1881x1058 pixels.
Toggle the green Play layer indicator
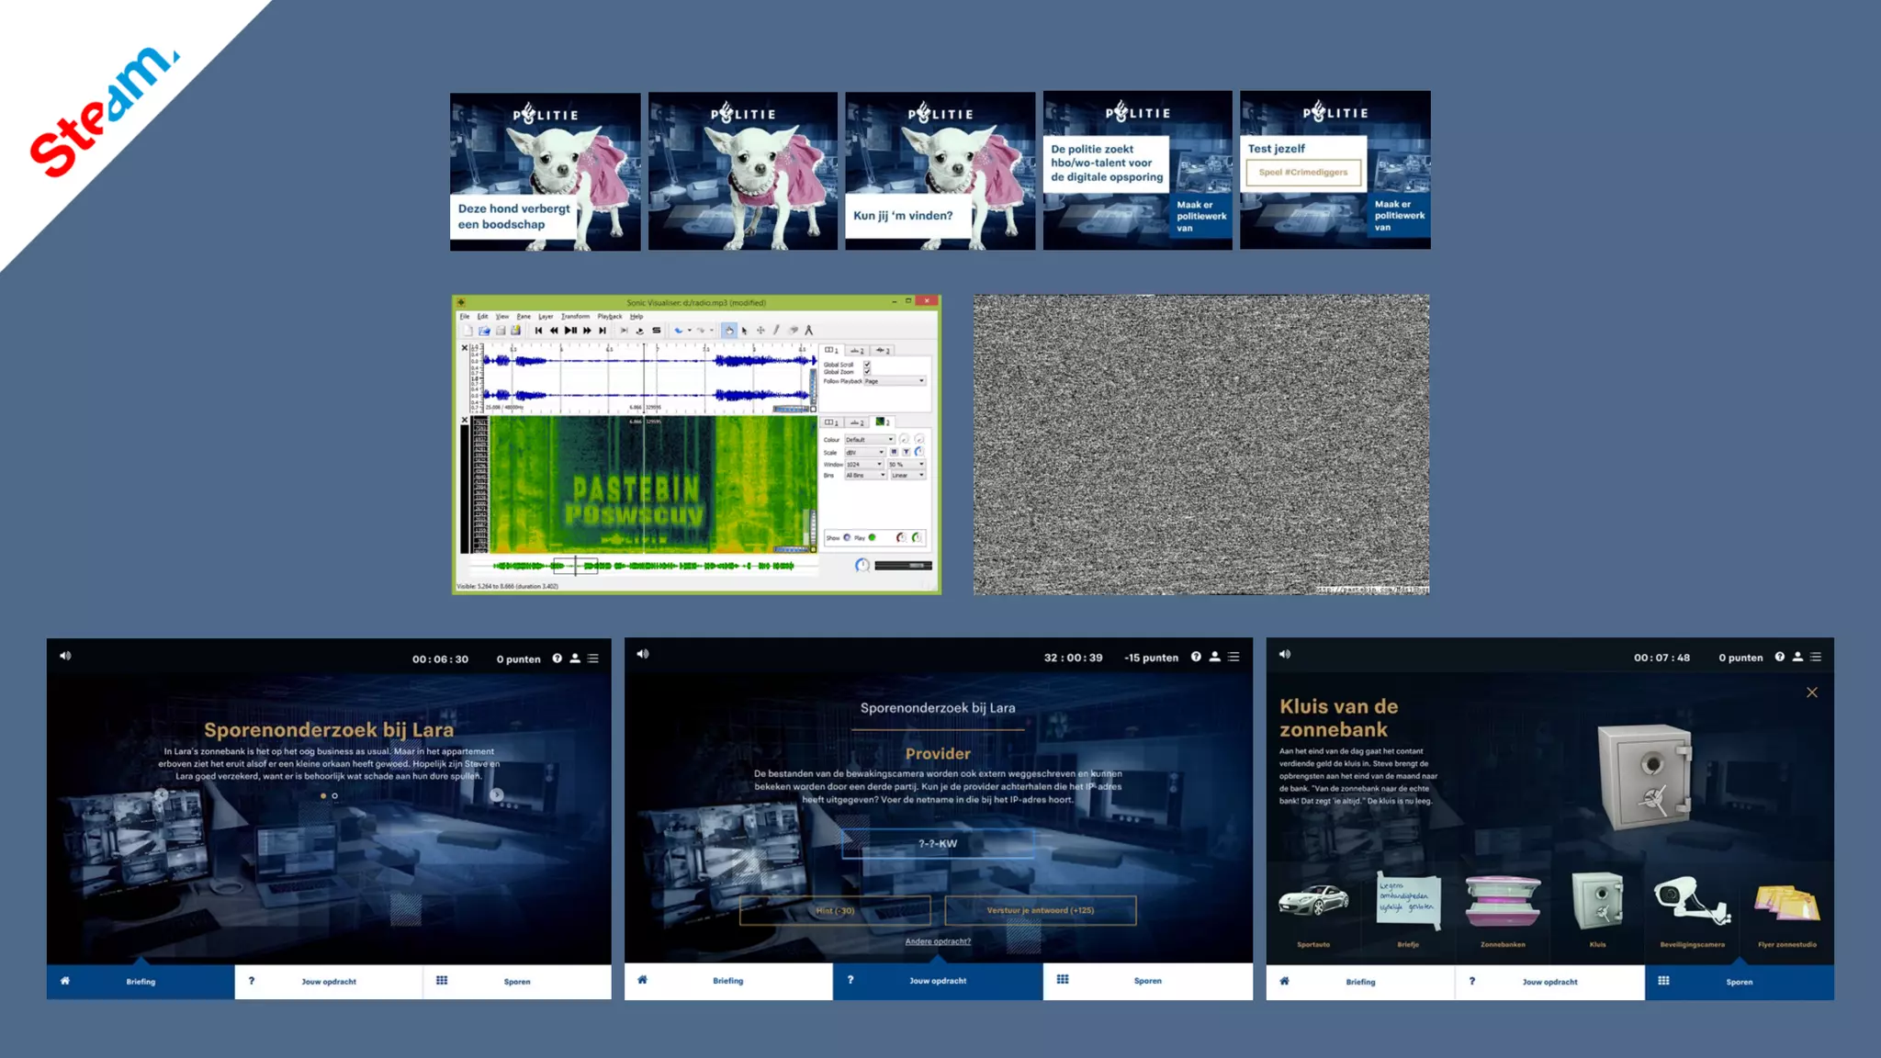pos(872,537)
